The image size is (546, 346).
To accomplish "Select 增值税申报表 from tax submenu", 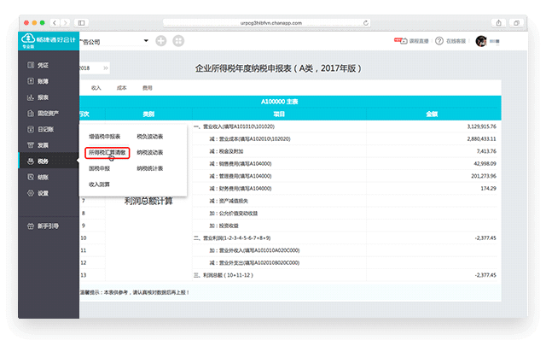I will pyautogui.click(x=105, y=137).
